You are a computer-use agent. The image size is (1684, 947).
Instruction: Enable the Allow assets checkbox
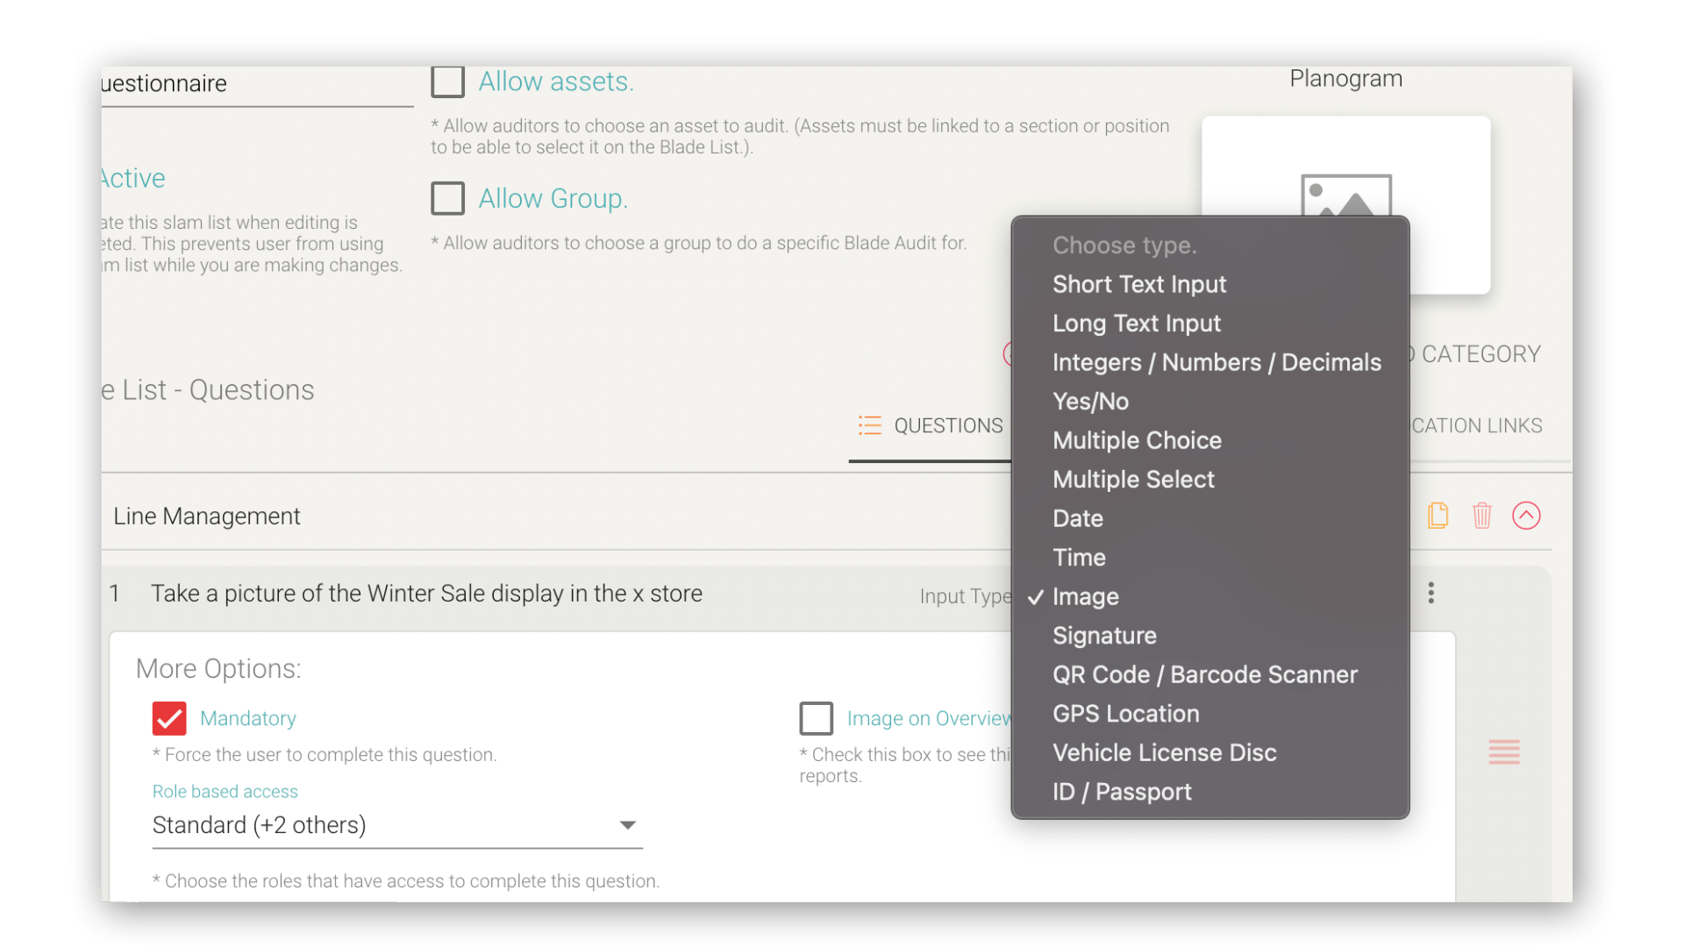coord(447,82)
